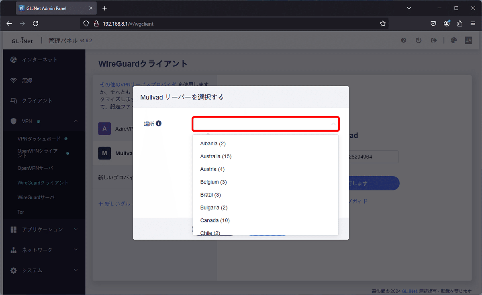Close the GLiNet Admin Panel tab
The width and height of the screenshot is (482, 295).
pos(91,8)
